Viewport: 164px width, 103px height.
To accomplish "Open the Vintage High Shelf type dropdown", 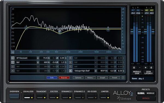I will pos(96,71).
